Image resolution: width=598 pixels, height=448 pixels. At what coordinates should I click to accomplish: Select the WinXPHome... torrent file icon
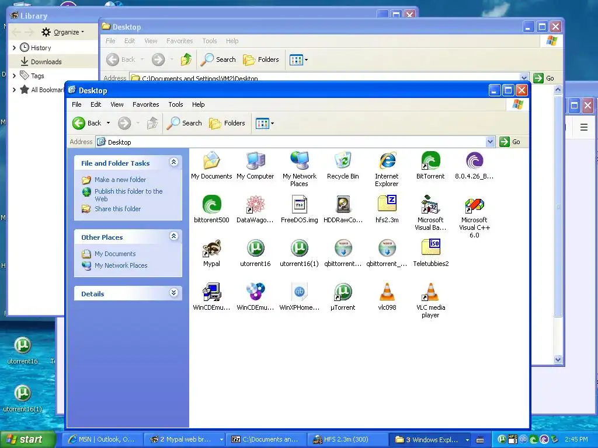[x=300, y=292]
